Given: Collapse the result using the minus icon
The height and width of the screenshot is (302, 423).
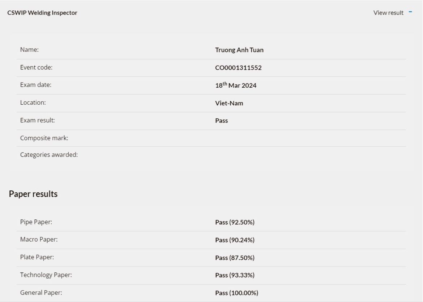Looking at the screenshot, I should [x=410, y=12].
